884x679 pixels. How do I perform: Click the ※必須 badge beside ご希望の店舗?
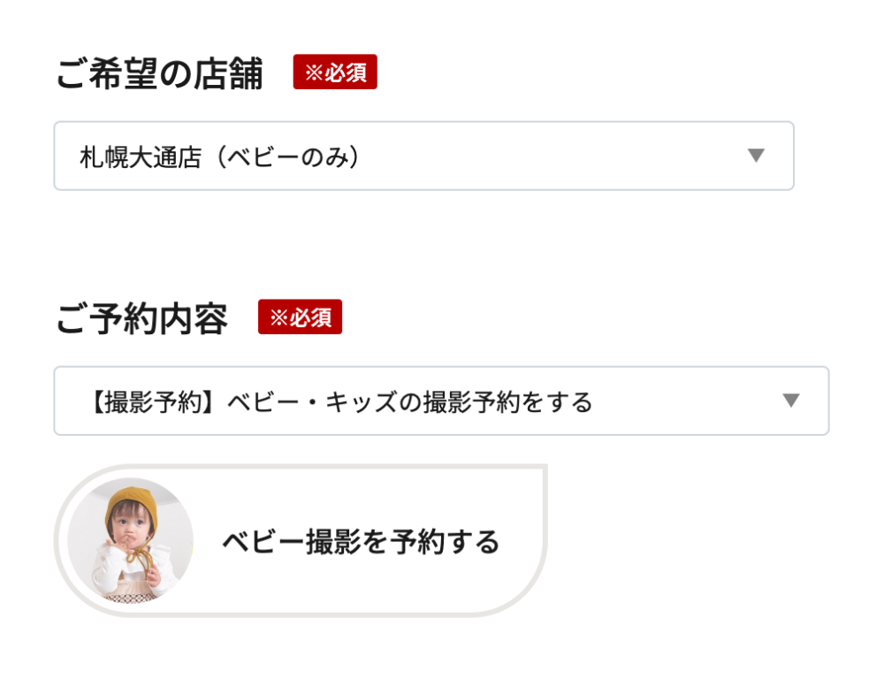pos(335,72)
